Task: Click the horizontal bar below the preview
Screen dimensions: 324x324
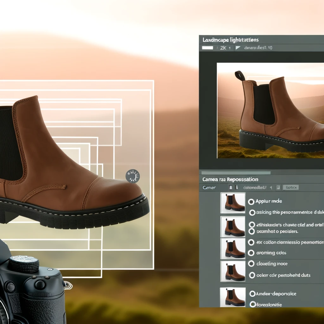Action: [236, 173]
